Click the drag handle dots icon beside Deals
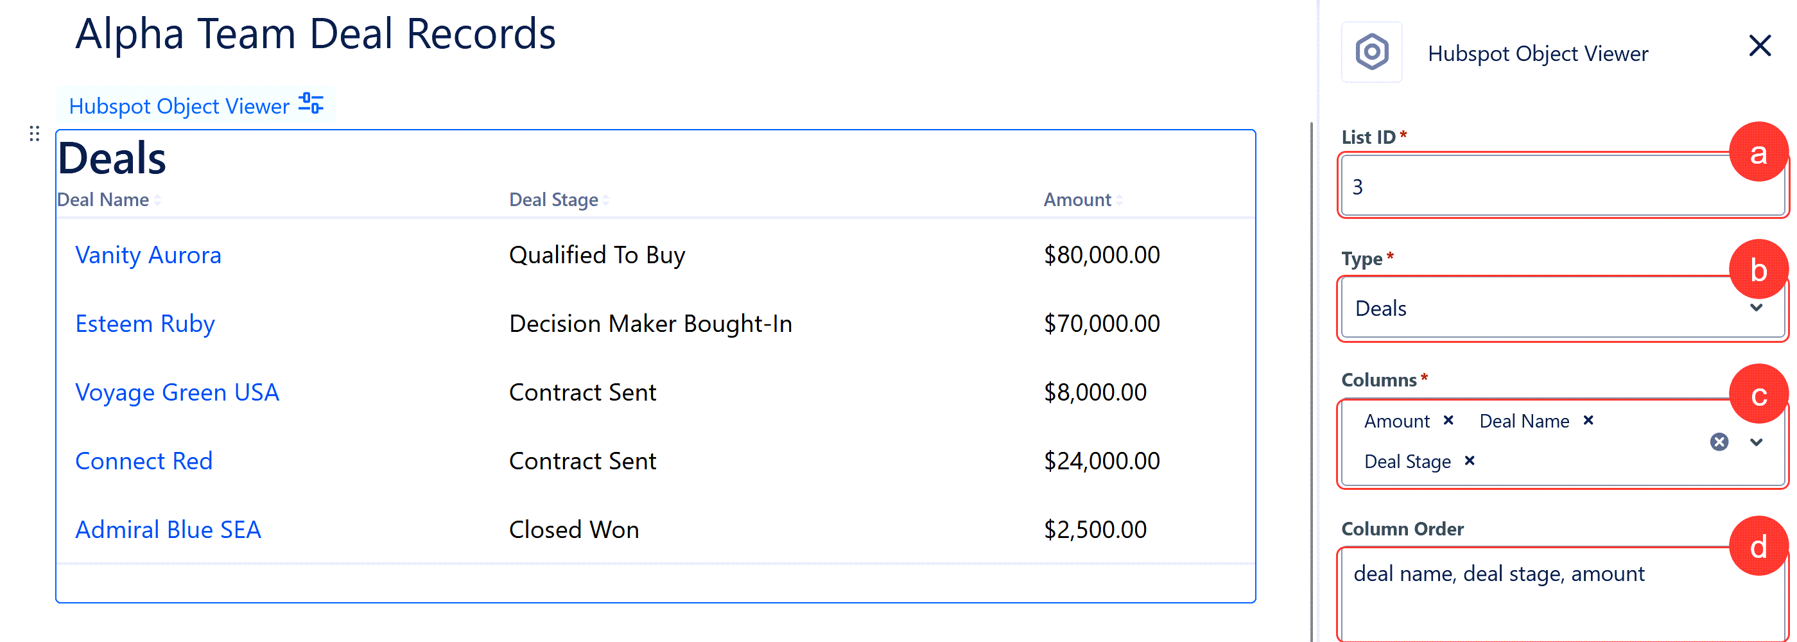 click(34, 134)
